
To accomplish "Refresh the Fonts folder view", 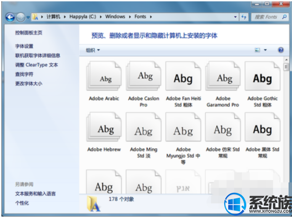I will click(x=244, y=17).
